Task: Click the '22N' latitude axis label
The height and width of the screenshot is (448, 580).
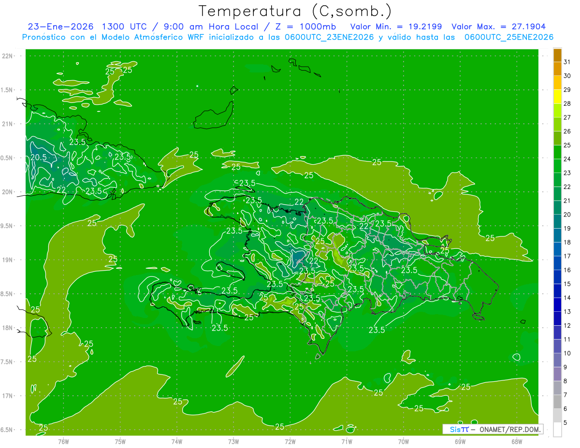Action: point(8,56)
